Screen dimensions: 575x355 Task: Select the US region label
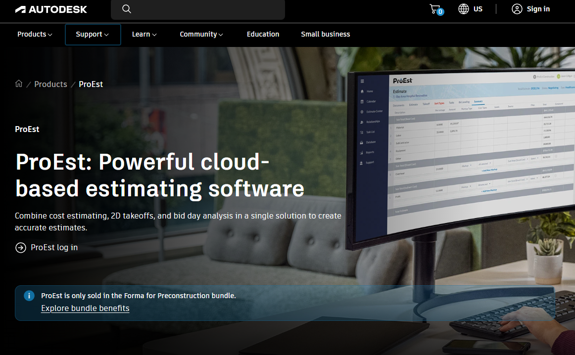pyautogui.click(x=478, y=9)
